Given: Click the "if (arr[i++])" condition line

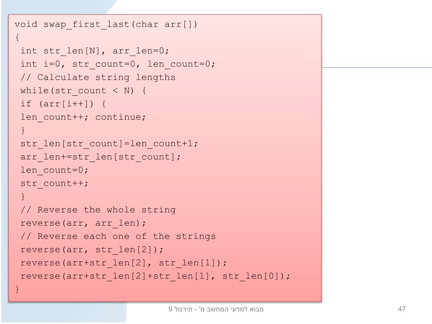Looking at the screenshot, I should [63, 104].
